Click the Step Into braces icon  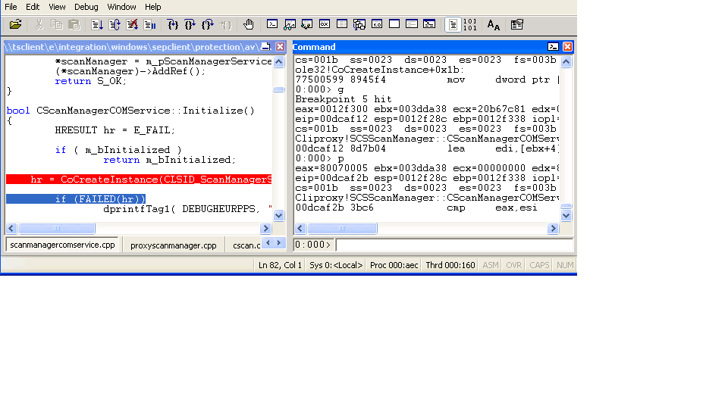[172, 24]
